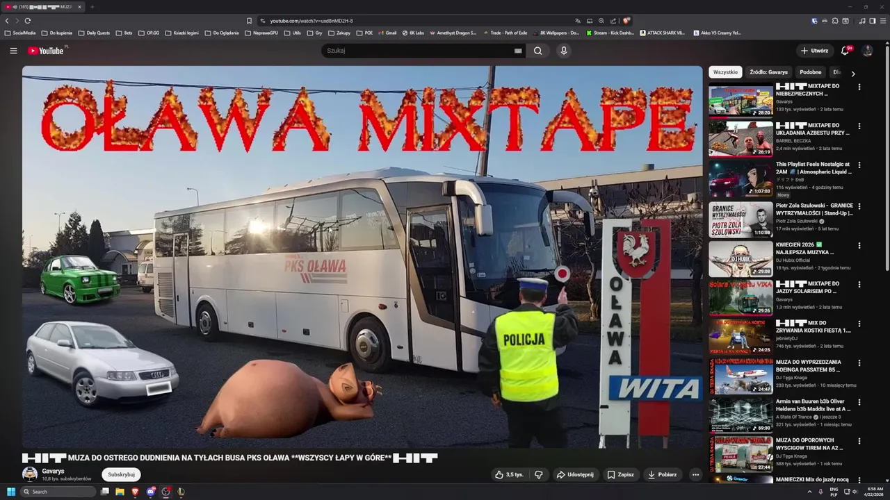Expand the system tray hidden icons chevron
Viewport: 890px width, 500px height.
[809, 492]
